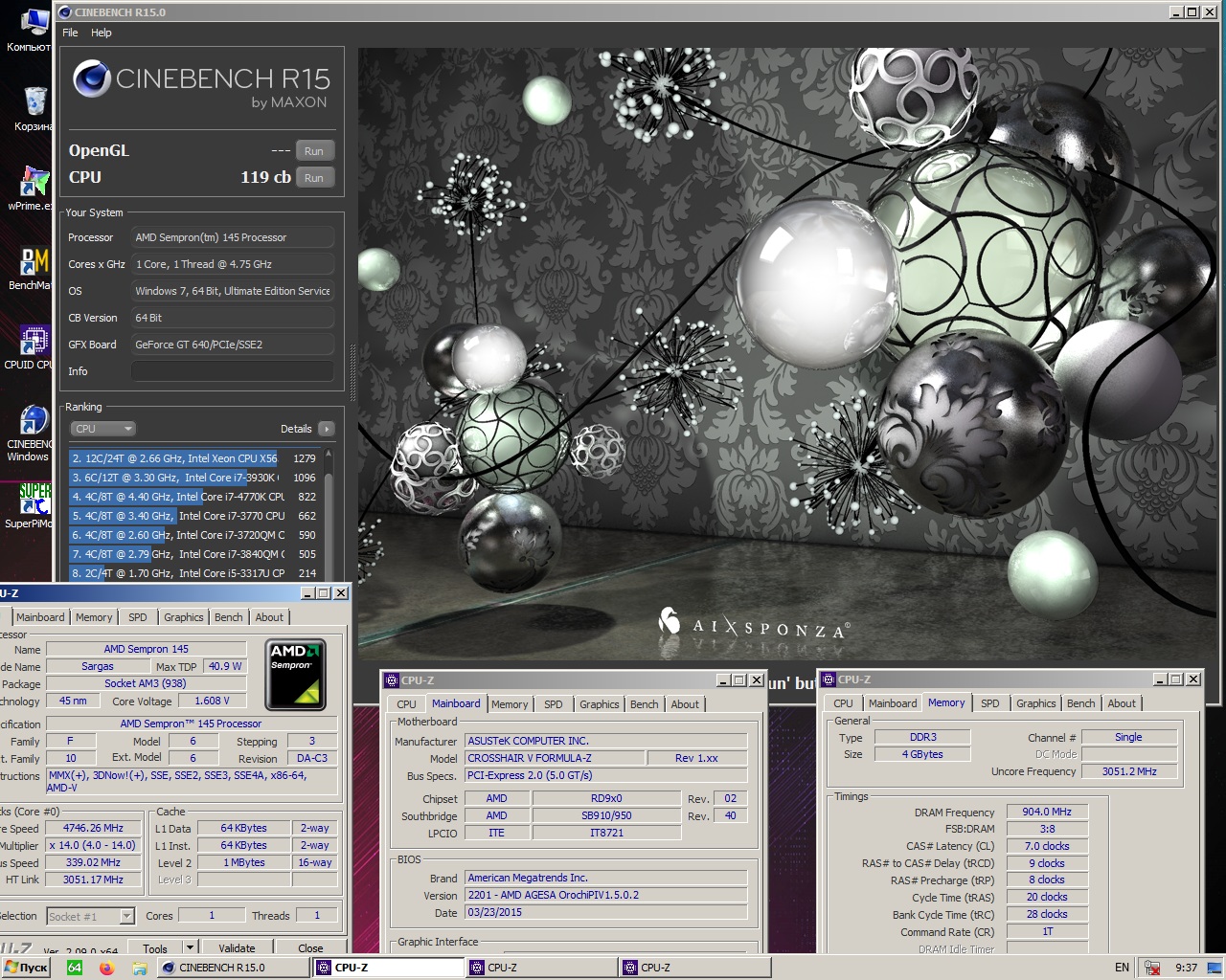The width and height of the screenshot is (1226, 980).
Task: Open the Start (Пуск) menu
Action: tap(26, 968)
